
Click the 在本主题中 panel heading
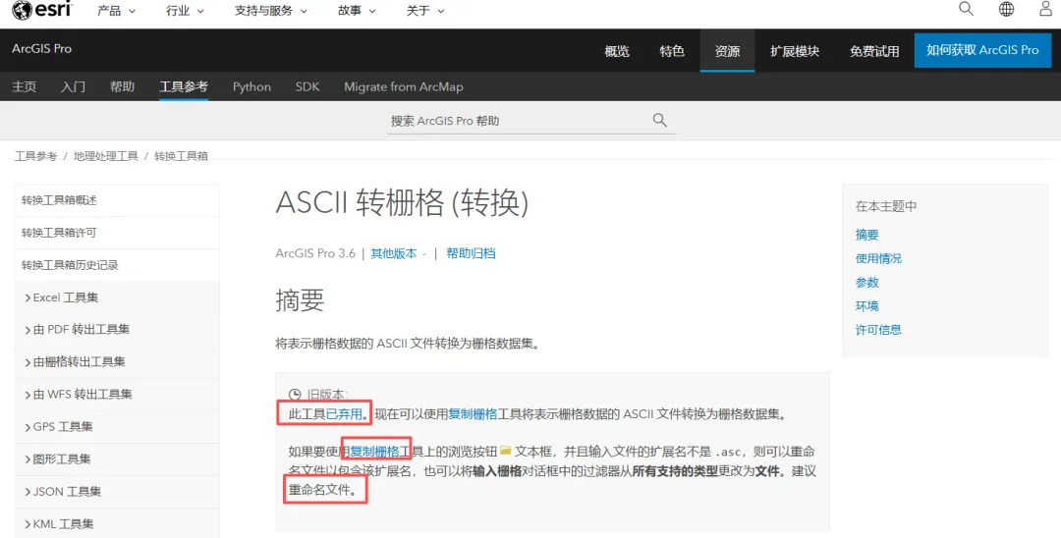(x=886, y=206)
